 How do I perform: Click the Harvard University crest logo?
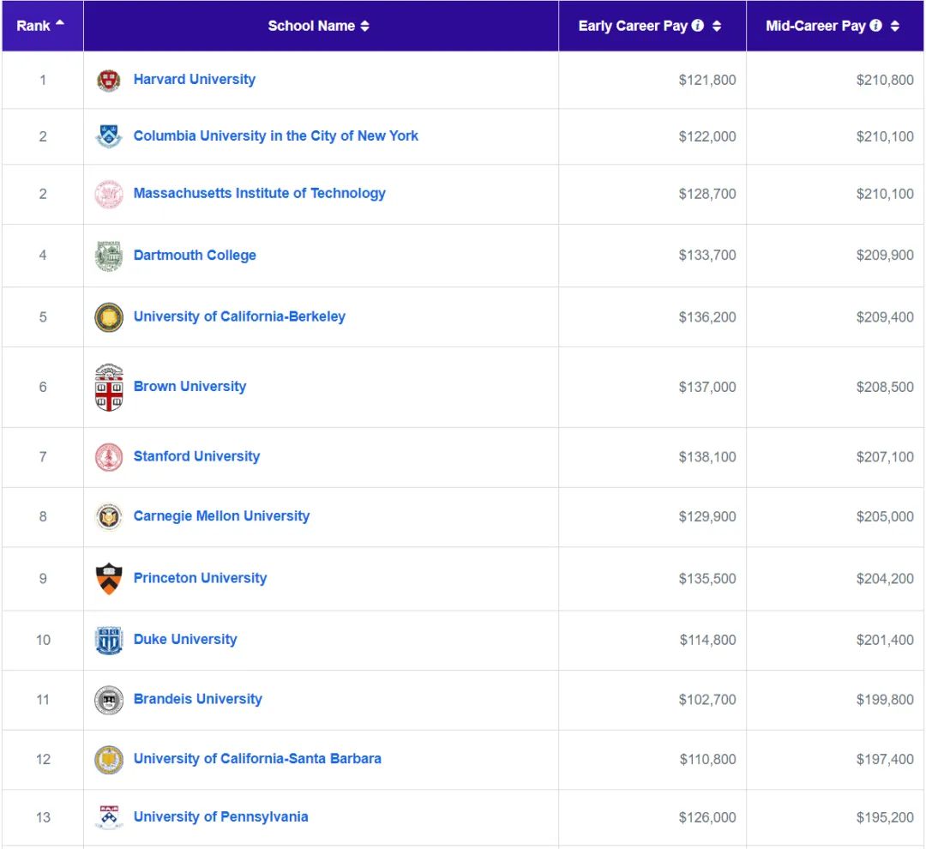point(109,81)
